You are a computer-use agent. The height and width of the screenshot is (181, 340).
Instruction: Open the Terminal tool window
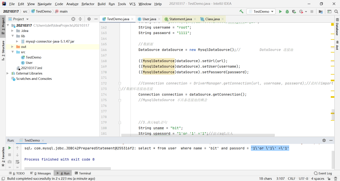[x=83, y=173]
